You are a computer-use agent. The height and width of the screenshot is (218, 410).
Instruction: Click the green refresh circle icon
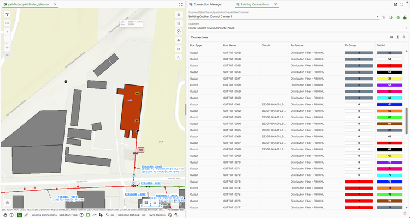391,17
